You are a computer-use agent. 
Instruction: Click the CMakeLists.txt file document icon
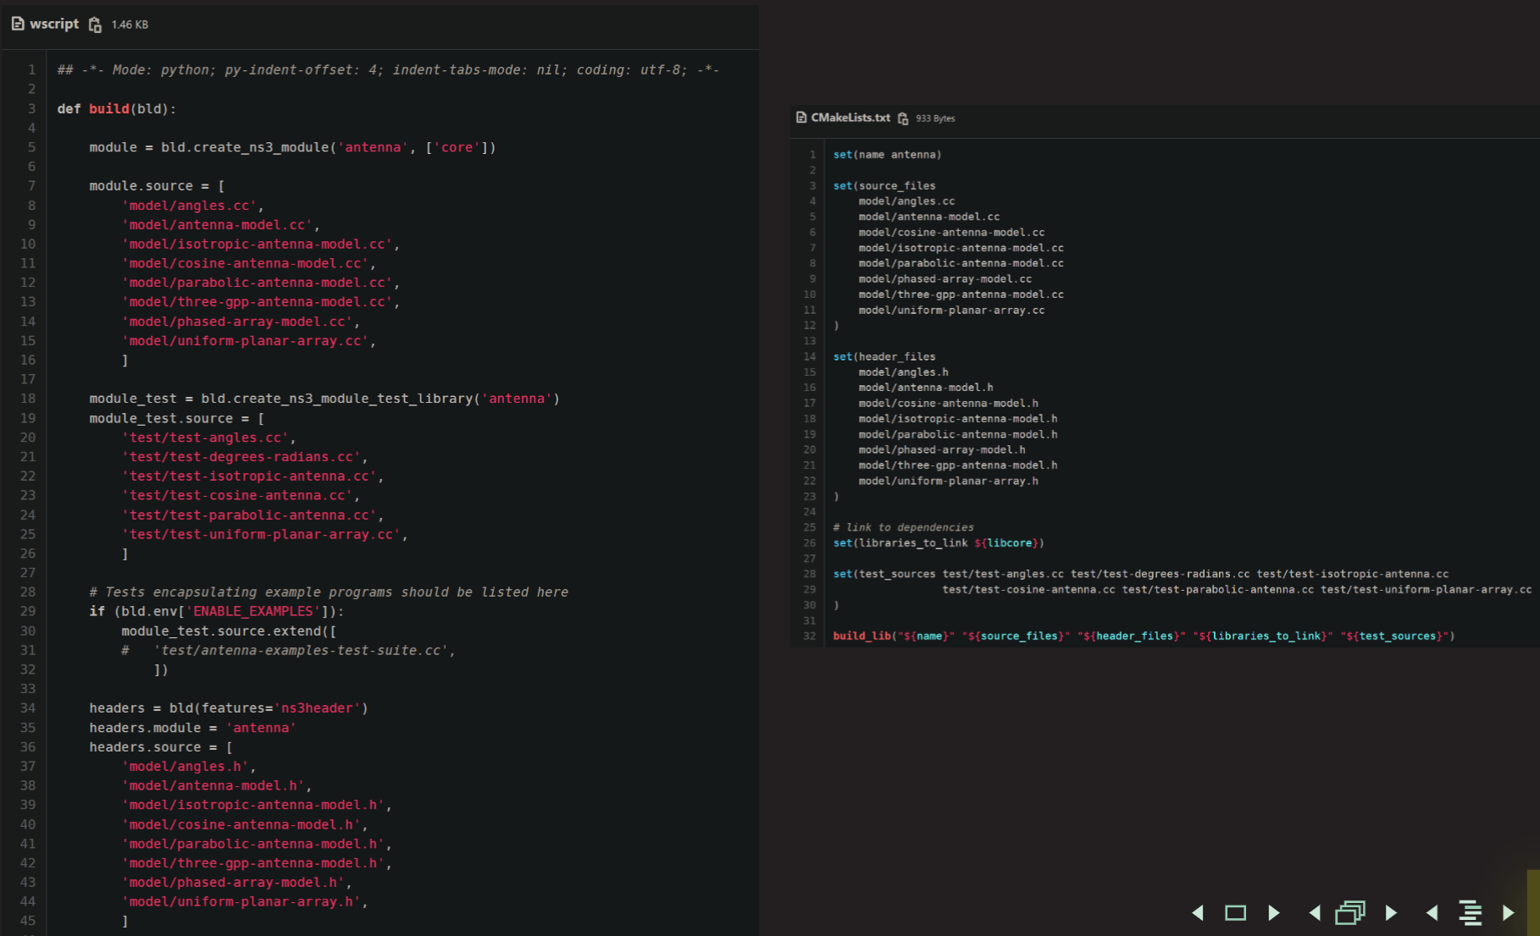tap(801, 118)
